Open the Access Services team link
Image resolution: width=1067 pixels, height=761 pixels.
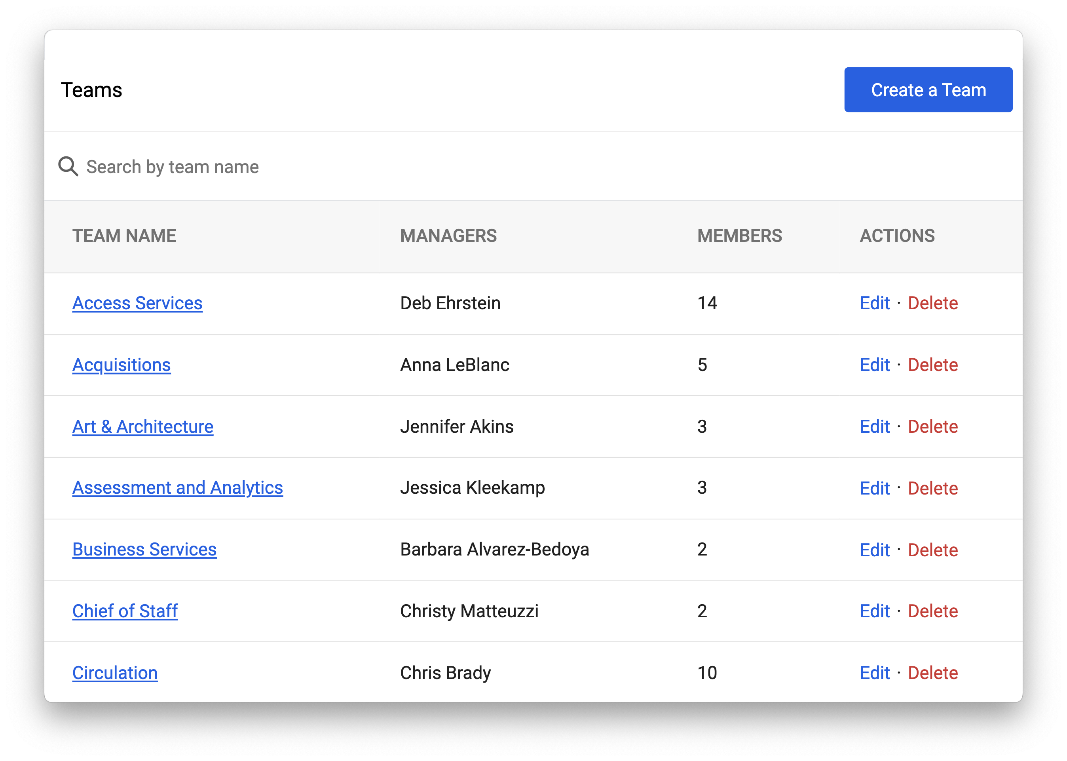tap(137, 303)
